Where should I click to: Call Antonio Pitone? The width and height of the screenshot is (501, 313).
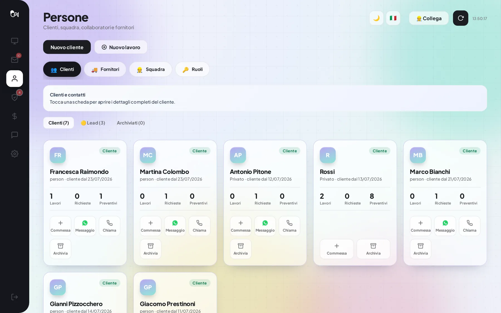(x=289, y=226)
